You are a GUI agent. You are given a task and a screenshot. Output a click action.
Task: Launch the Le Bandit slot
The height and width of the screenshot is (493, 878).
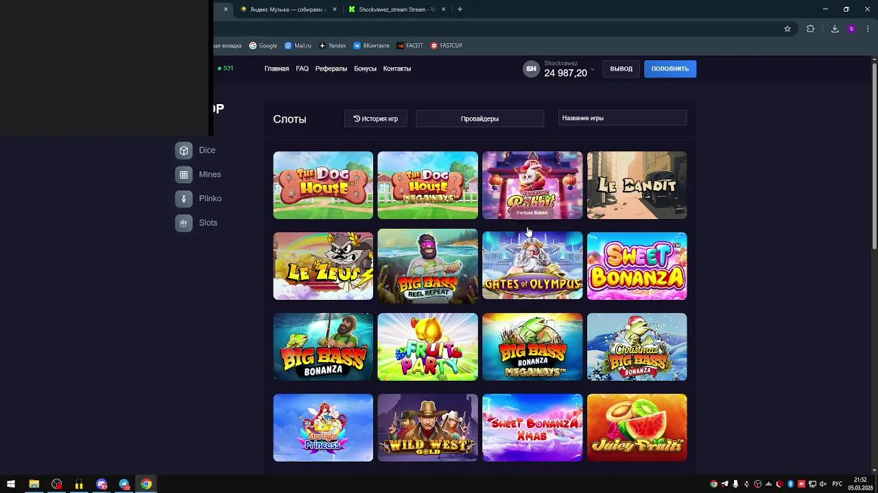[x=637, y=186]
